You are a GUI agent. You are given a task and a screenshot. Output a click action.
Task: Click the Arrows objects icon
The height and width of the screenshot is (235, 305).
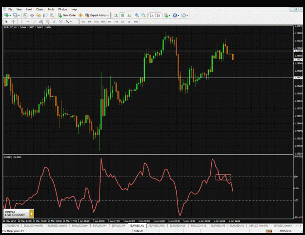(x=67, y=21)
